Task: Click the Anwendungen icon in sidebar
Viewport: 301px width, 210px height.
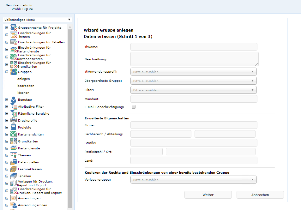Action: tap(14, 198)
